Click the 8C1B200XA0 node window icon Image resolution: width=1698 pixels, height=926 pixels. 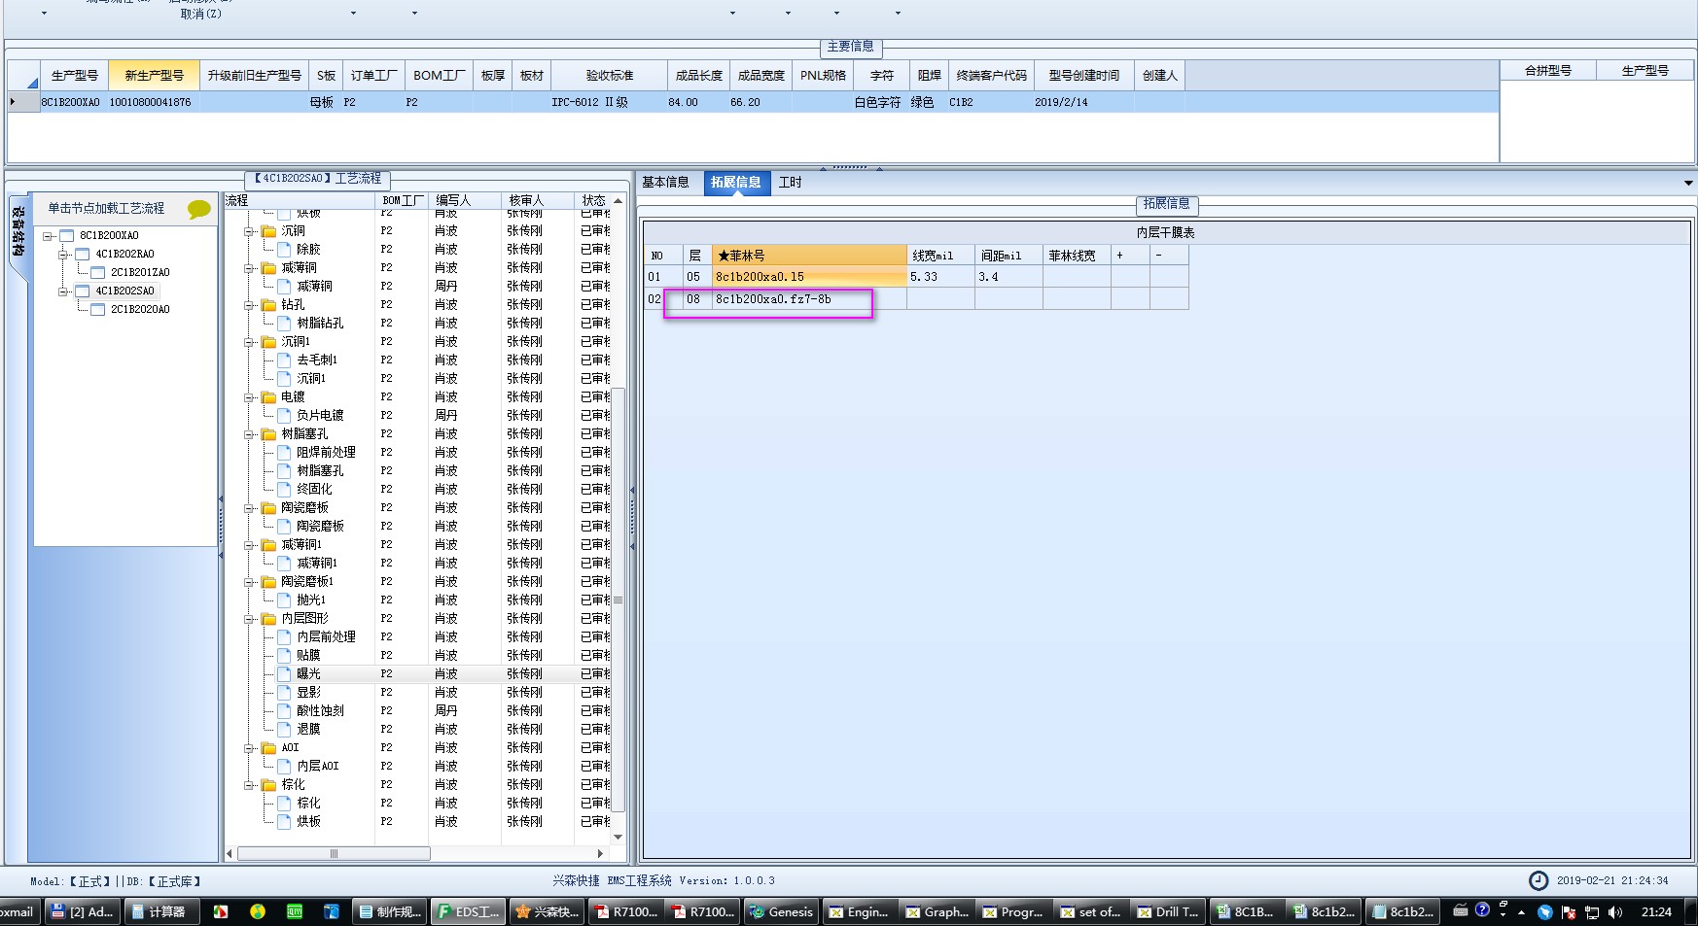coord(66,235)
